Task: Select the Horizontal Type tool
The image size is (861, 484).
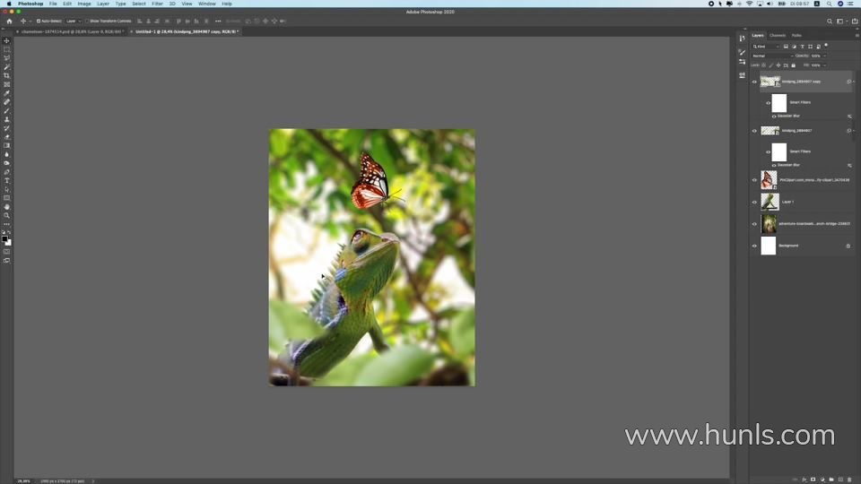Action: pyautogui.click(x=7, y=181)
